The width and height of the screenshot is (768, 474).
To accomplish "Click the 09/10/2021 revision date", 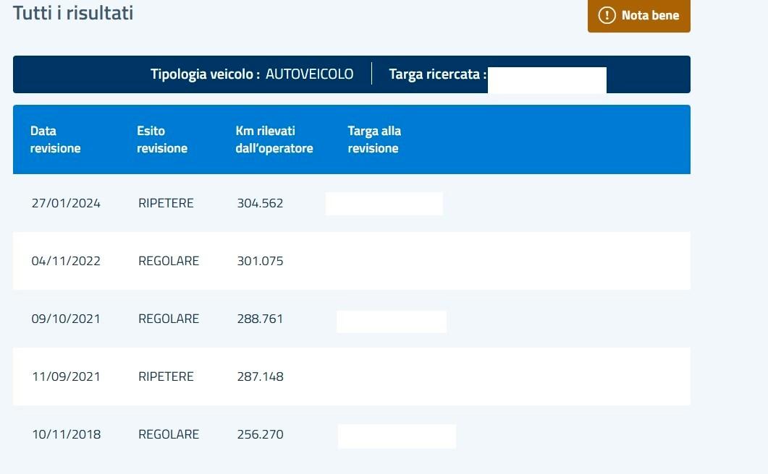I will (66, 319).
